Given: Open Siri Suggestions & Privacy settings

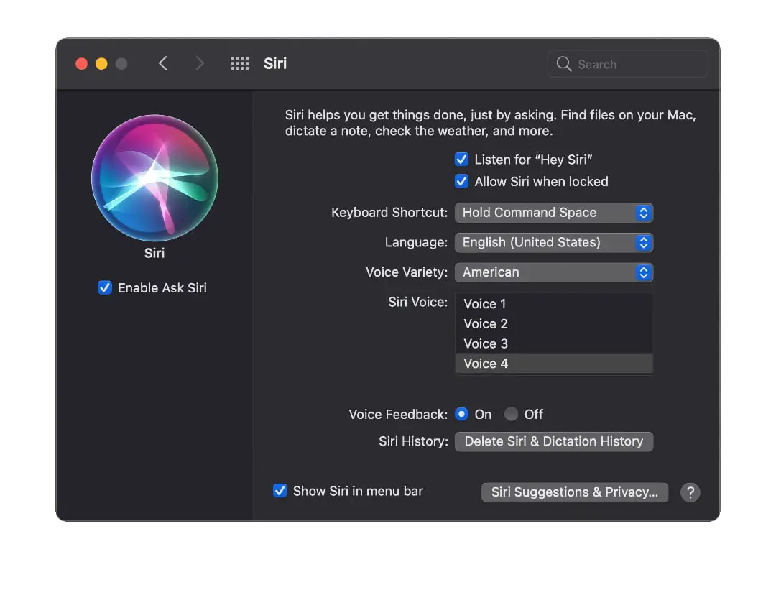Looking at the screenshot, I should 575,492.
